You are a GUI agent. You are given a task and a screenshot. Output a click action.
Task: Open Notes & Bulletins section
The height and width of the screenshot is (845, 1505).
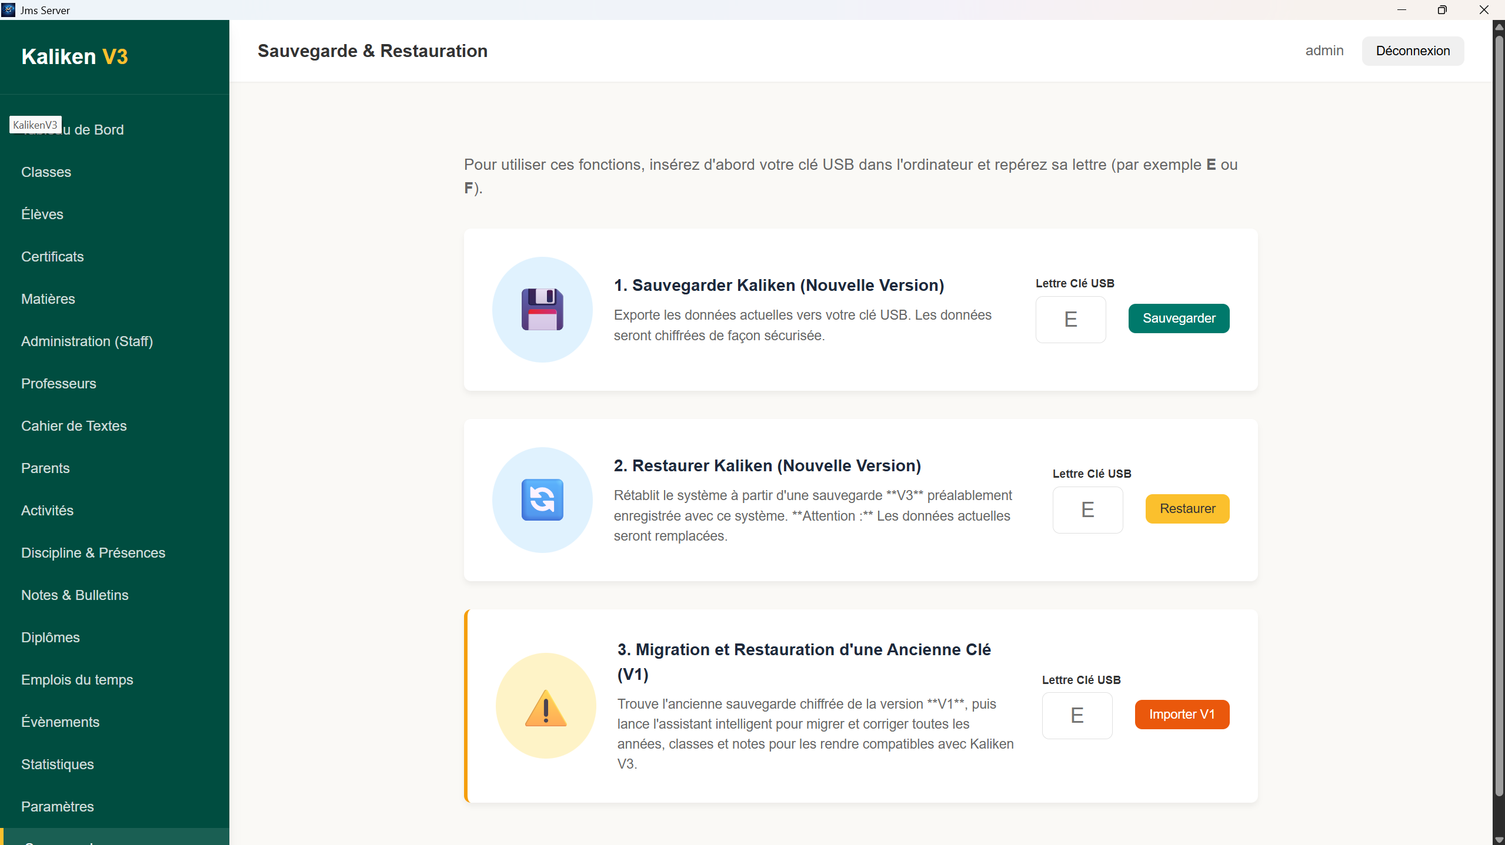pyautogui.click(x=75, y=595)
